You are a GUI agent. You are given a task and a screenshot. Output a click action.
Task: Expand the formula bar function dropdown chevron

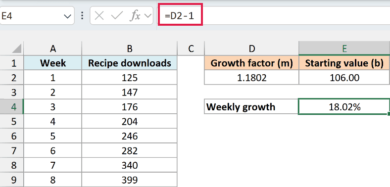coord(148,16)
